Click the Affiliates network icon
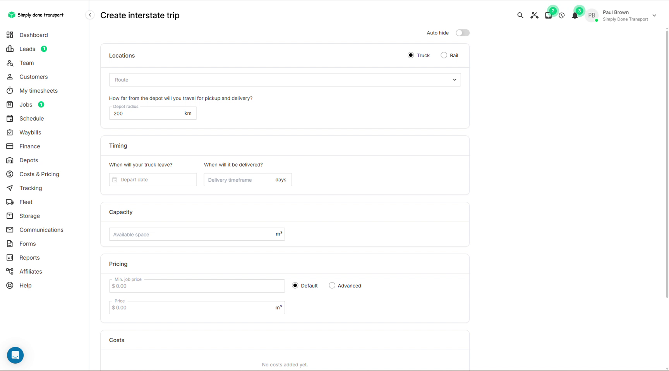 coord(10,271)
